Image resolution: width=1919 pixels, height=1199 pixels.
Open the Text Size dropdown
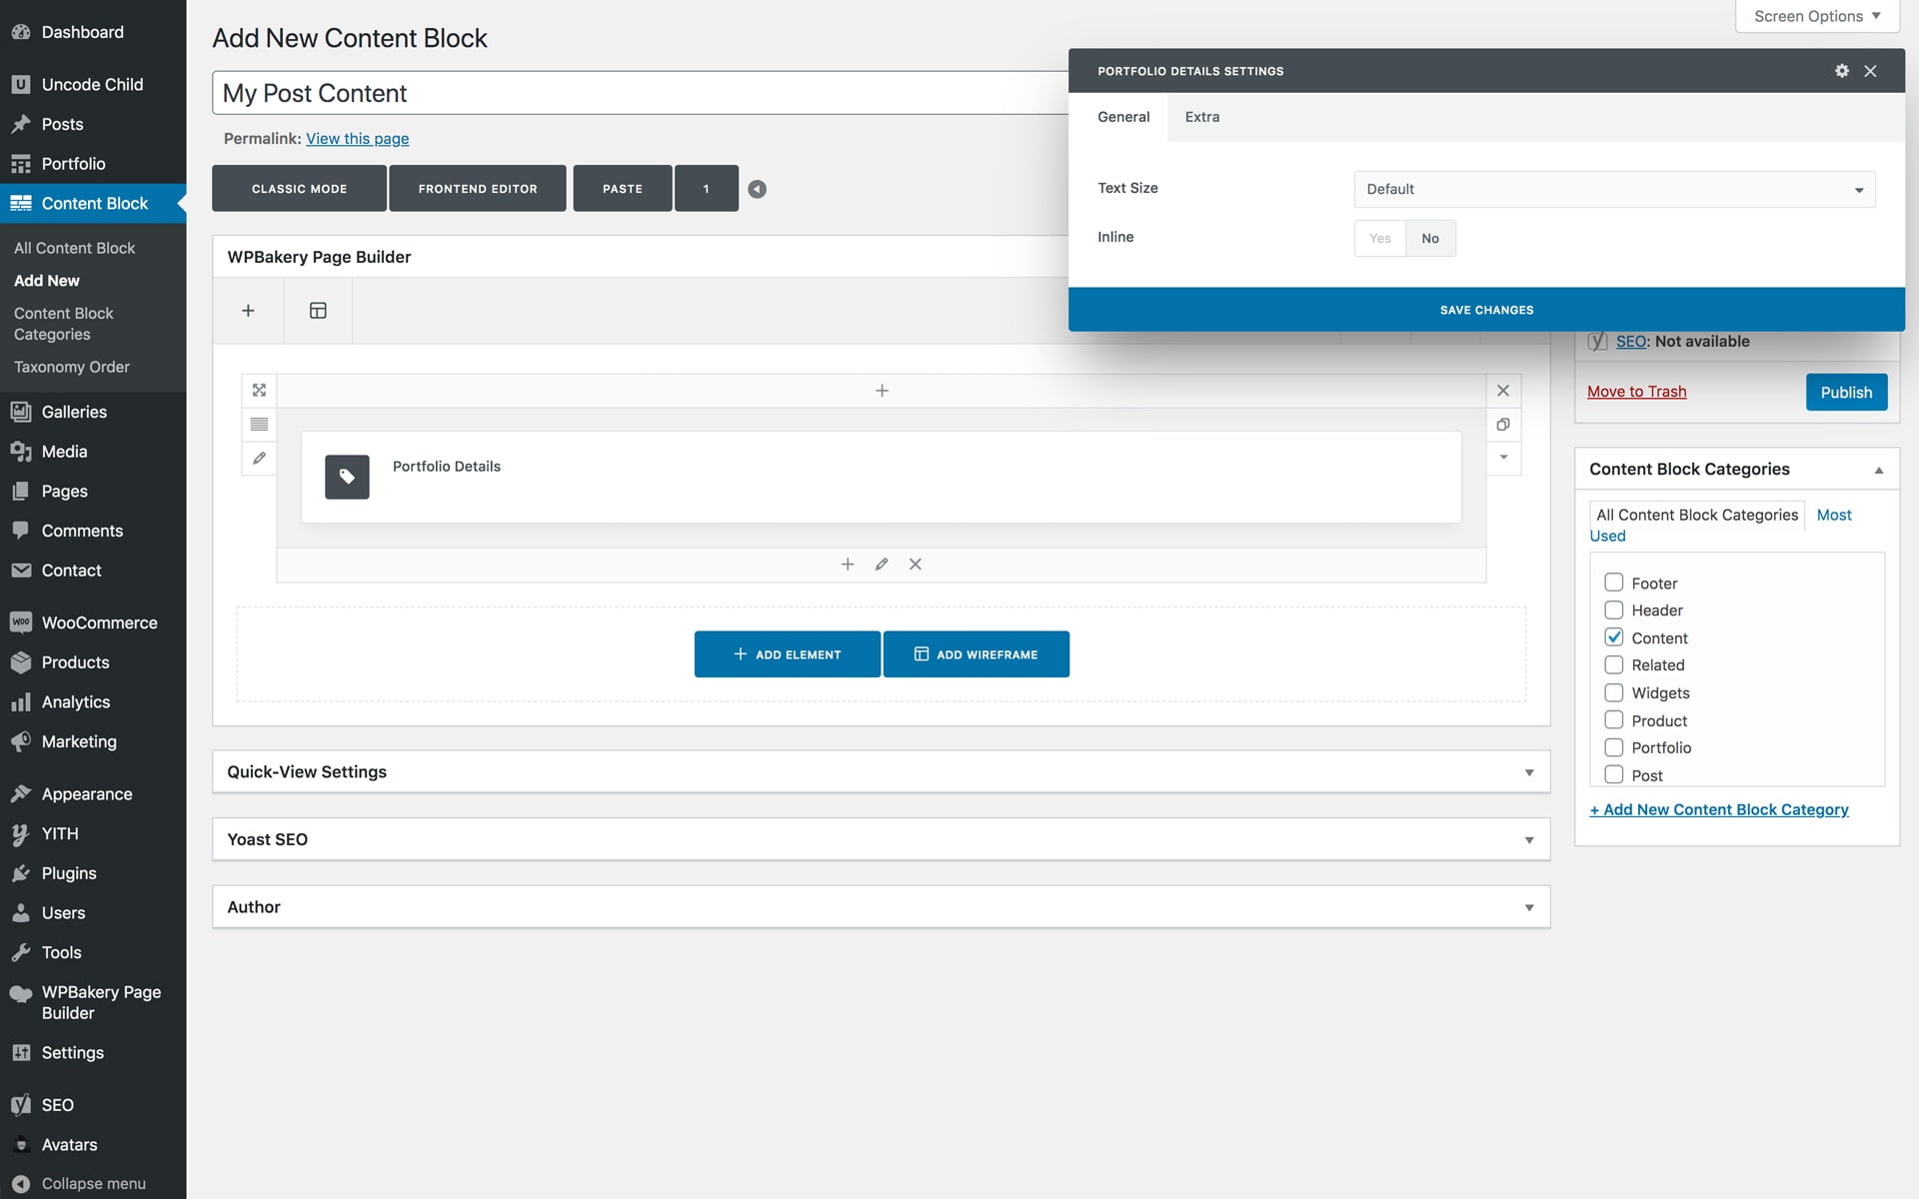click(x=1613, y=190)
